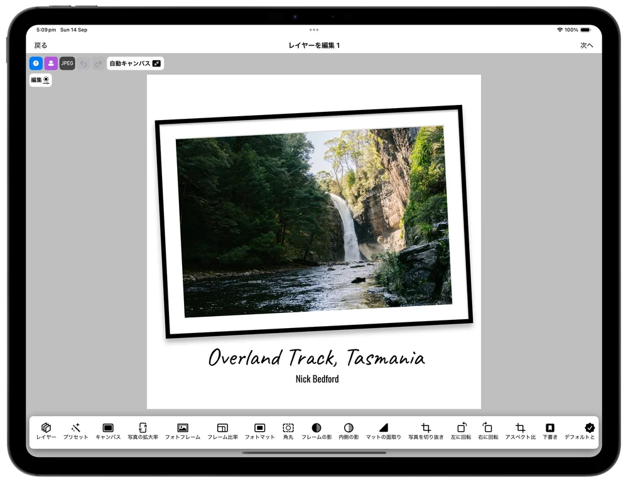This screenshot has height=482, width=628.
Task: Rotate right with 右に回転
Action: point(488,431)
